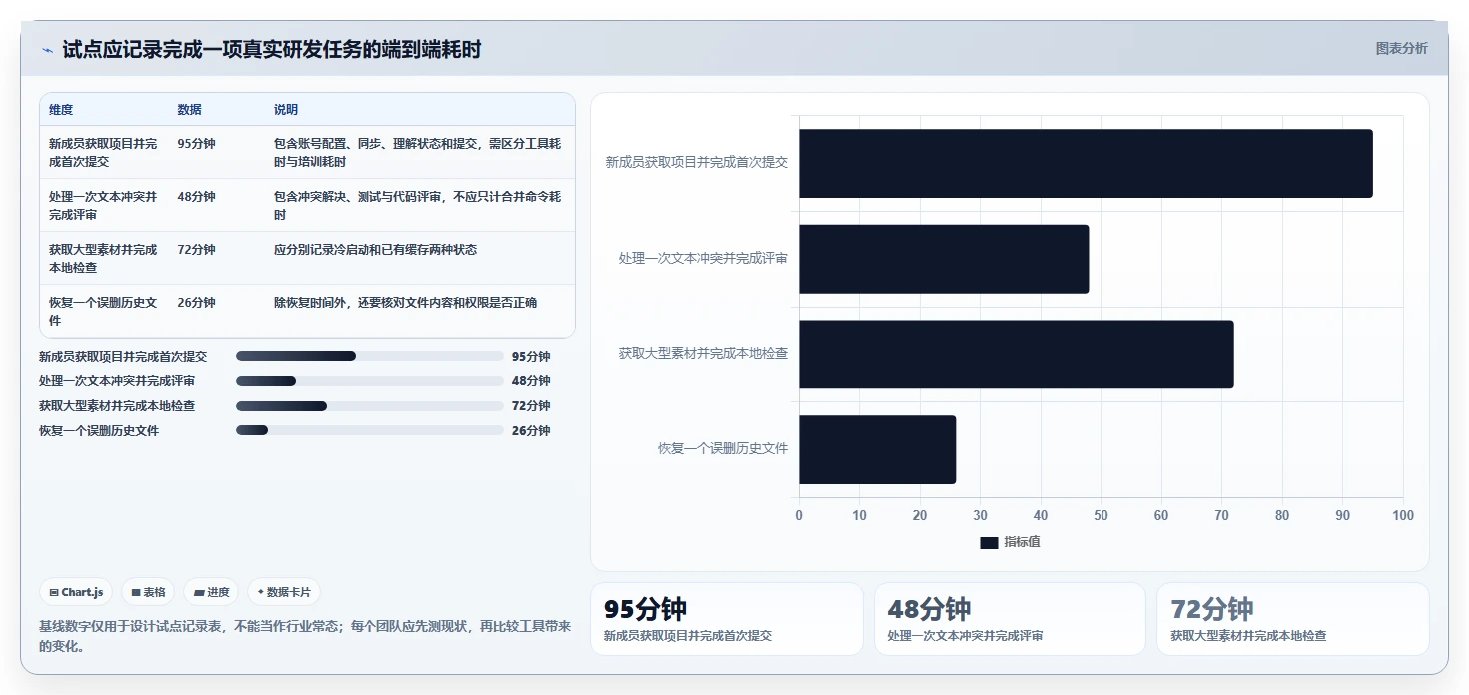Click the 恢复一个误删历史文件 progress bar
1469x695 pixels.
369,430
